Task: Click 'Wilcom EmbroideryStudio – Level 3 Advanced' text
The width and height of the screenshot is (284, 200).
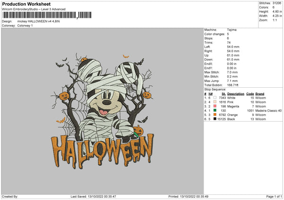Action: 34,9
